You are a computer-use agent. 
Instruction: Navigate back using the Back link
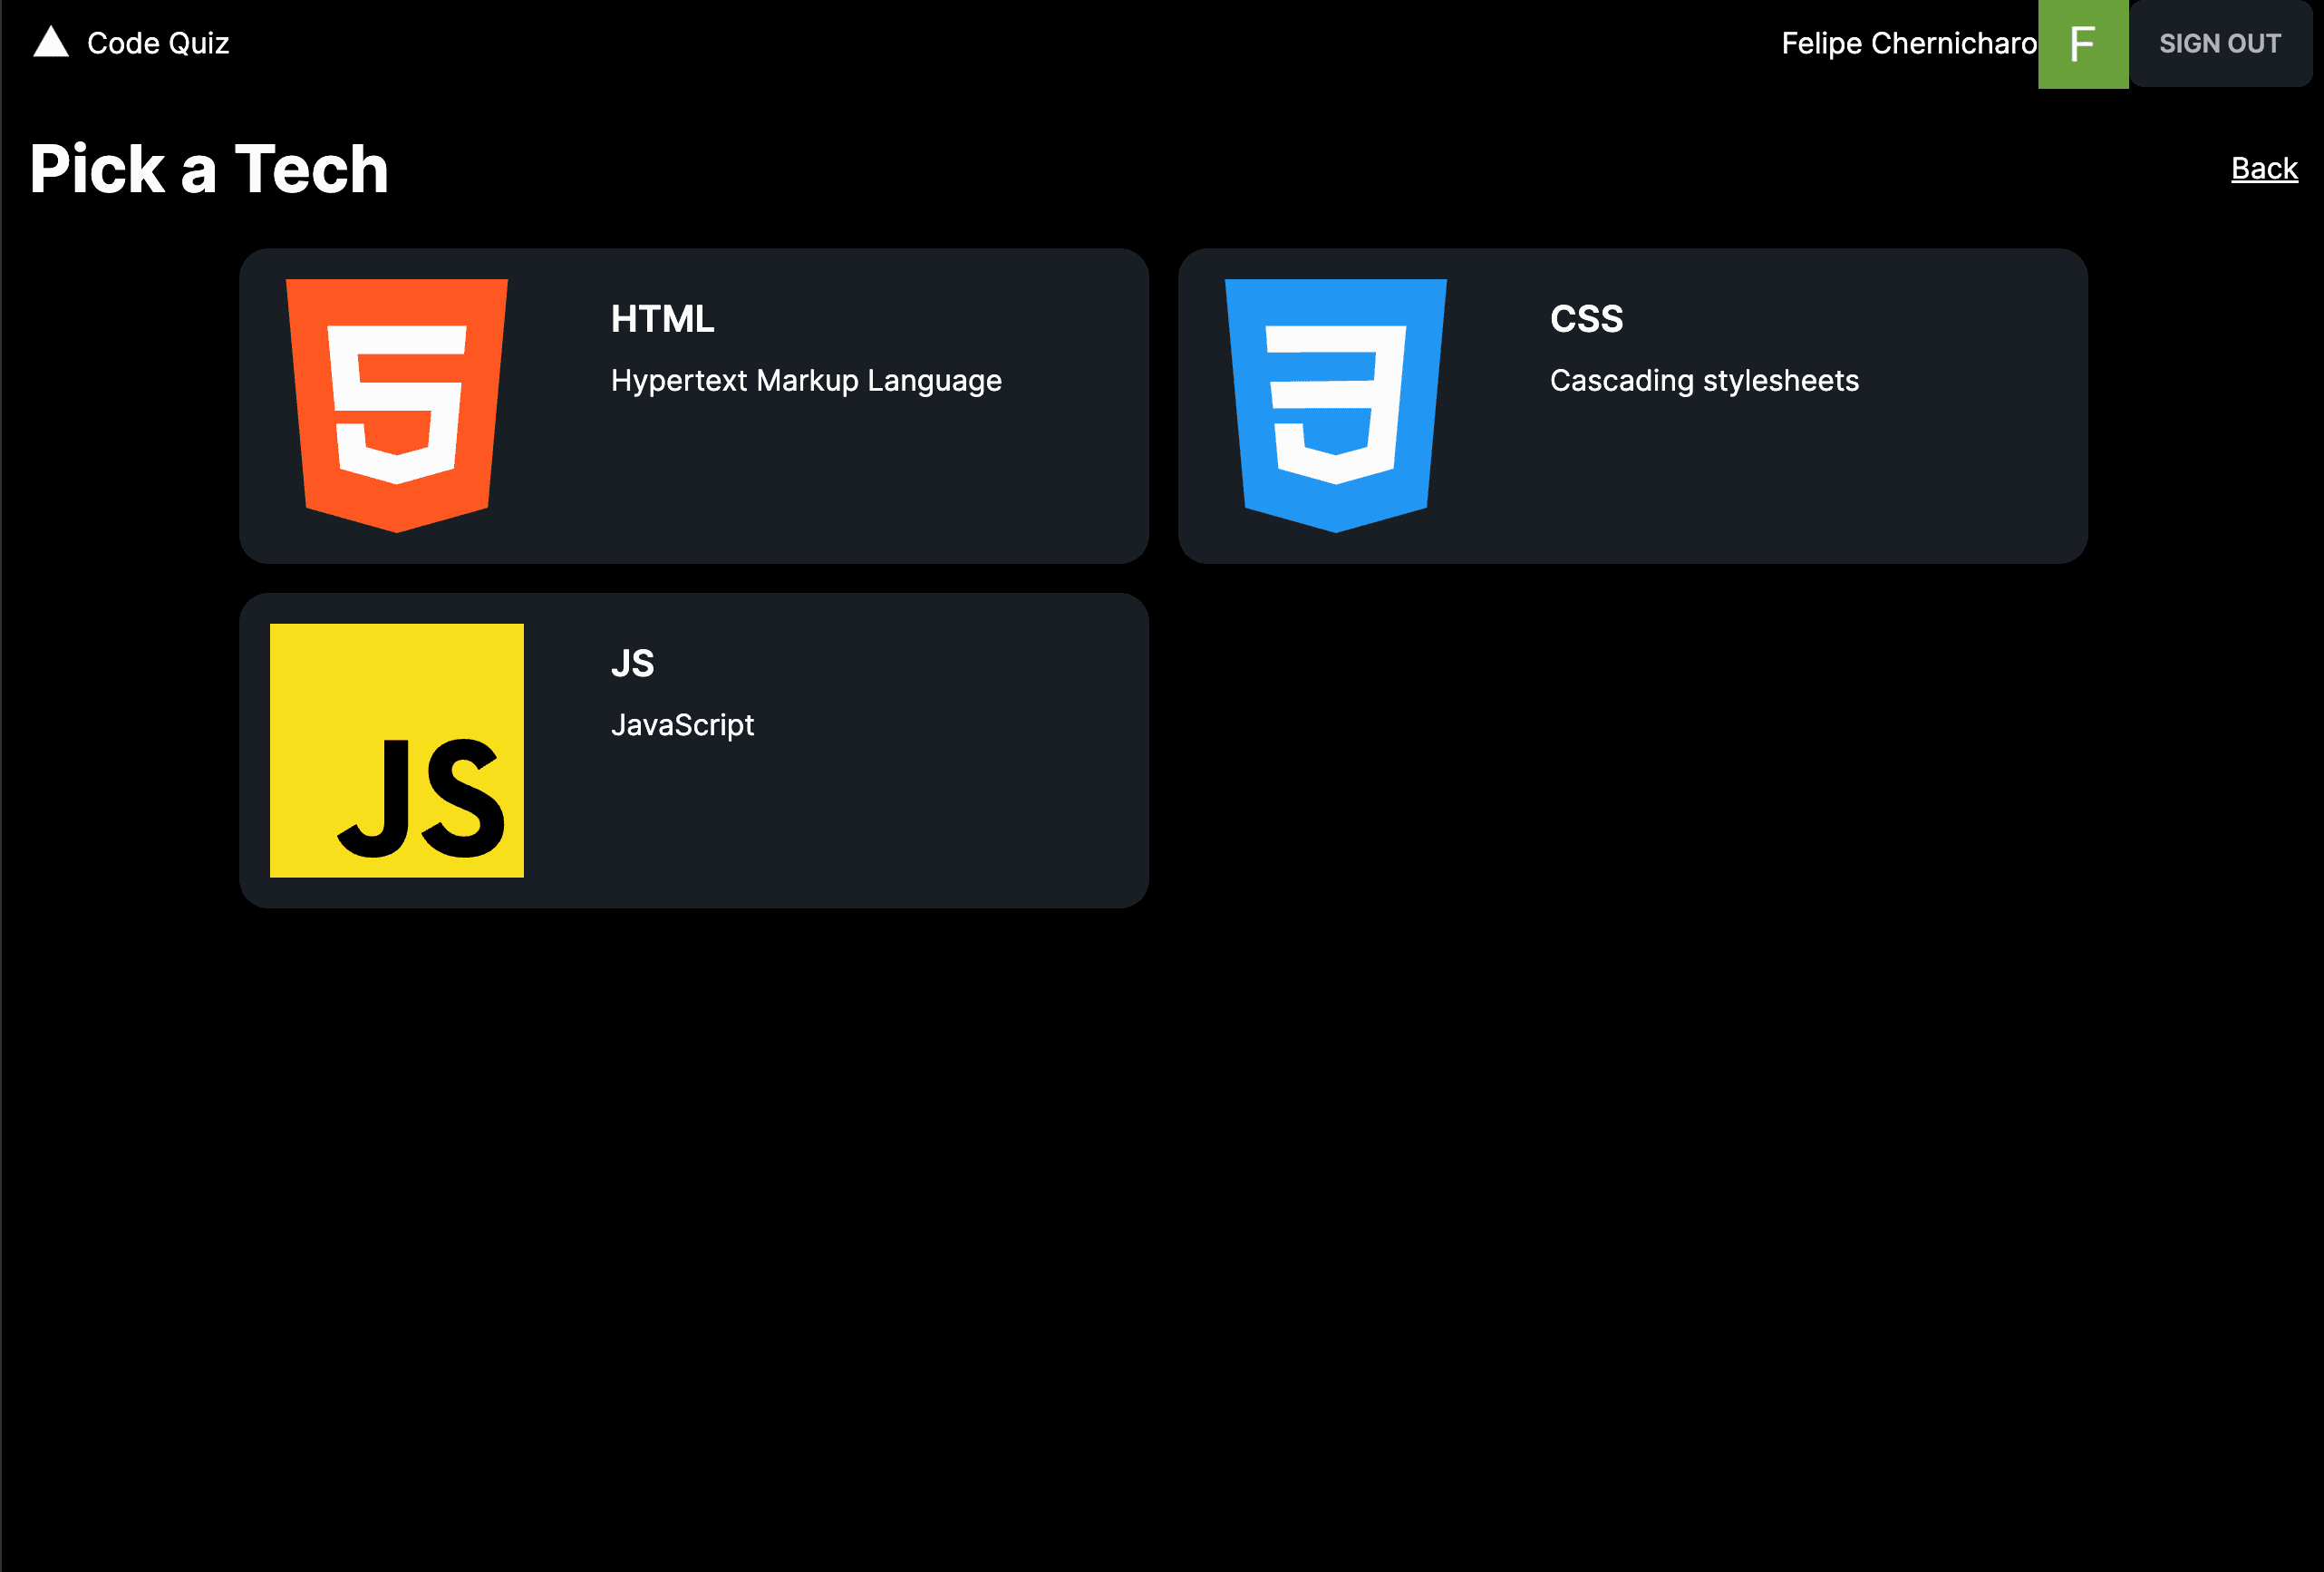pos(2264,169)
